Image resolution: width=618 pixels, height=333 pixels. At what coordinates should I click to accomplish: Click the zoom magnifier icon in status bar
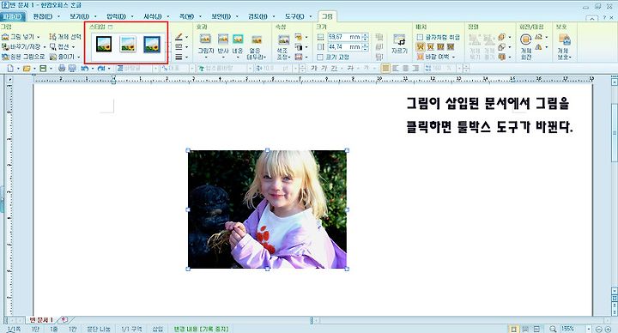553,329
